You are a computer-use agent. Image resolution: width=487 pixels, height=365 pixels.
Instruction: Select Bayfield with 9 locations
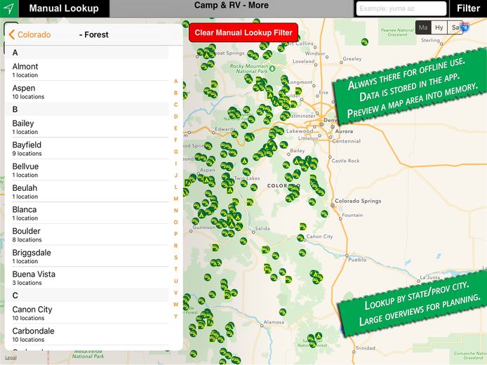pyautogui.click(x=87, y=149)
